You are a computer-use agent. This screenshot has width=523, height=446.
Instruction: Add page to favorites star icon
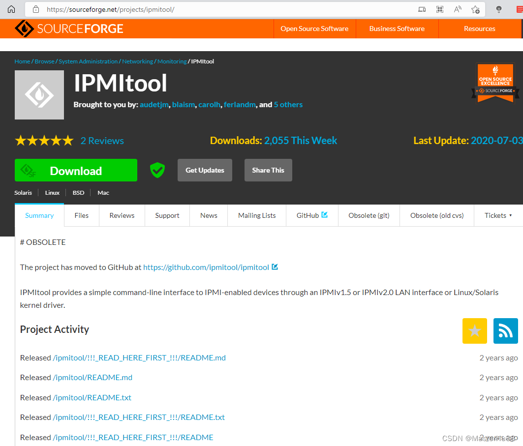[475, 9]
